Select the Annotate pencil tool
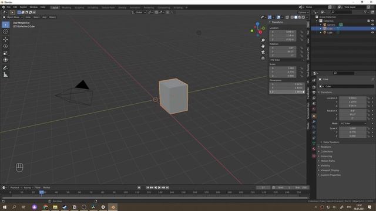376x211 pixels. tap(5, 68)
